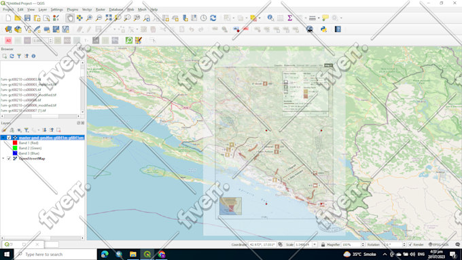Image resolution: width=462 pixels, height=260 pixels.
Task: Open the measure line ruler dropdown arrow
Action: 319,18
